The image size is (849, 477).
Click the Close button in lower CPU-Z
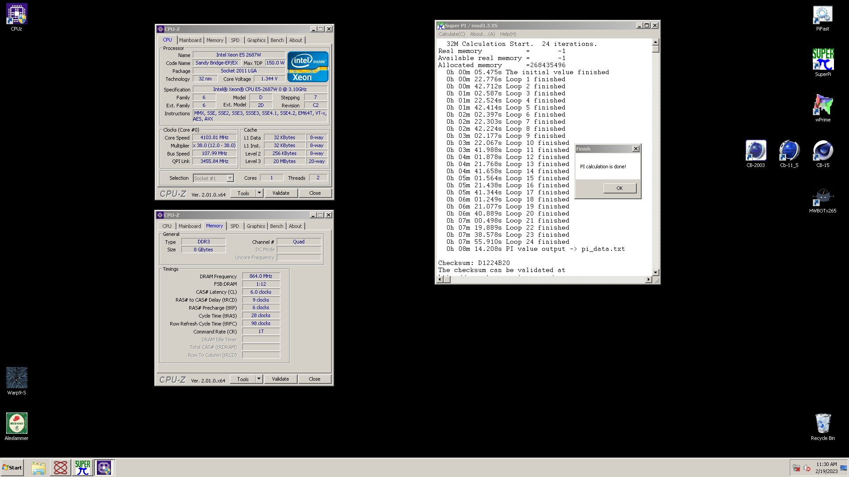(x=314, y=379)
